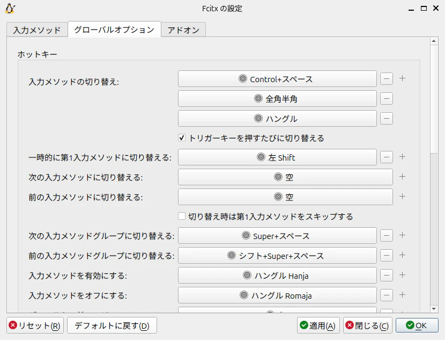445x340 pixels.
Task: Click the ホットキー section heading
Action: (37, 54)
